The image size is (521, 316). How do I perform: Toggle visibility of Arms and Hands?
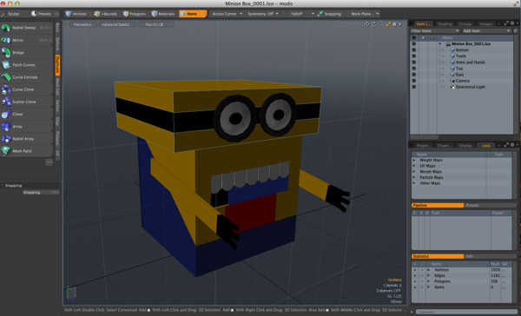[x=413, y=63]
